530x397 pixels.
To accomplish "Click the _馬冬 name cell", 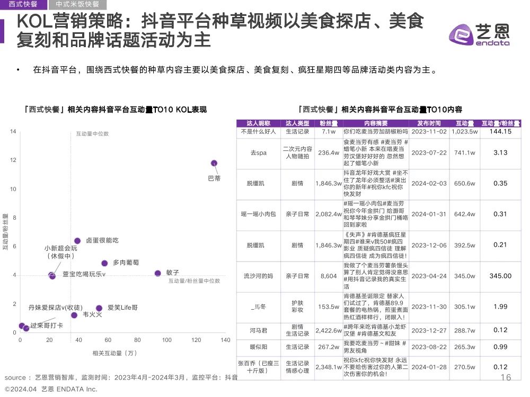I will 259,307.
